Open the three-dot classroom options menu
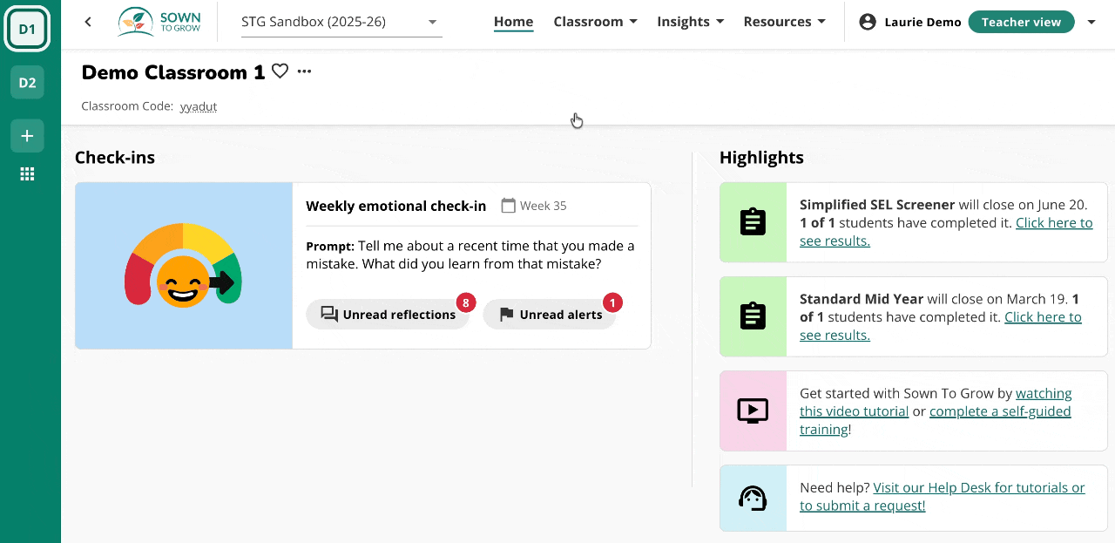The image size is (1115, 543). [x=304, y=71]
